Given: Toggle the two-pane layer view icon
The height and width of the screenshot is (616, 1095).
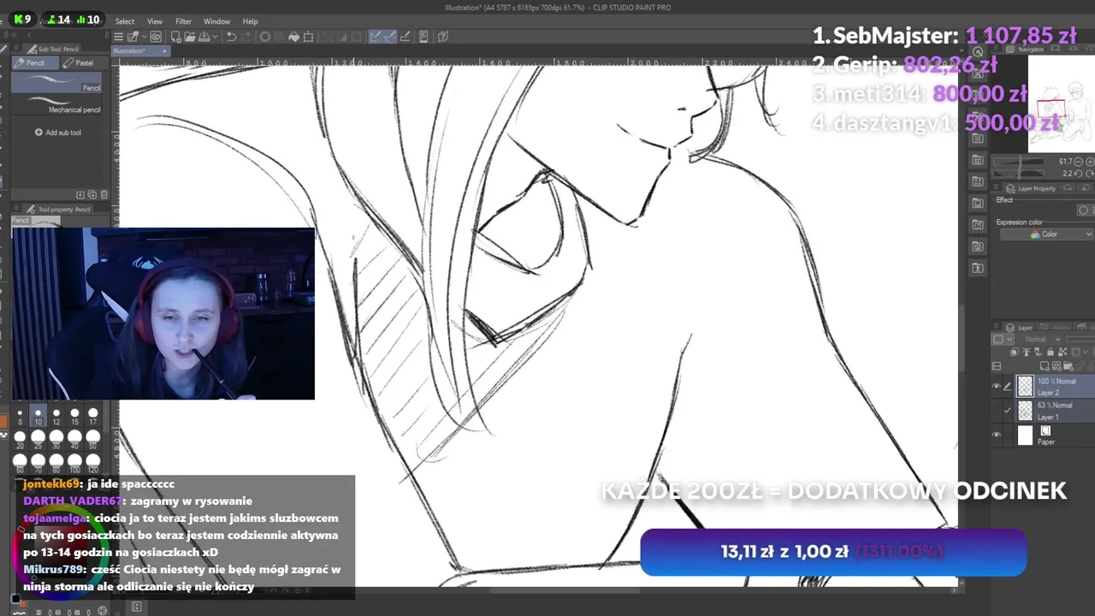Looking at the screenshot, I should [x=997, y=366].
